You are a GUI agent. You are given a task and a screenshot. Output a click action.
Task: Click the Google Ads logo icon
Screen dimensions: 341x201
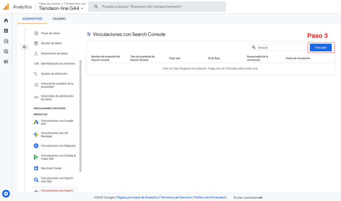[36, 122]
